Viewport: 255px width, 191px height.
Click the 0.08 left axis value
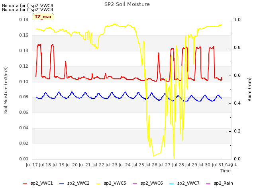pyautogui.click(x=24, y=97)
